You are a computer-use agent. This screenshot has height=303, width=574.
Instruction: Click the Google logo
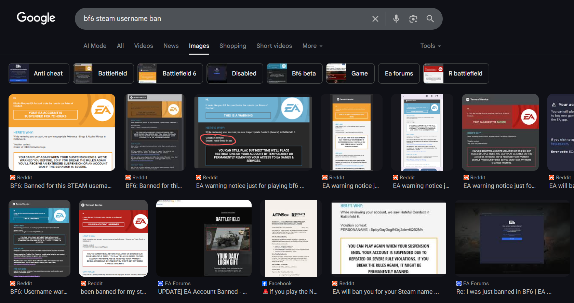[x=36, y=18]
